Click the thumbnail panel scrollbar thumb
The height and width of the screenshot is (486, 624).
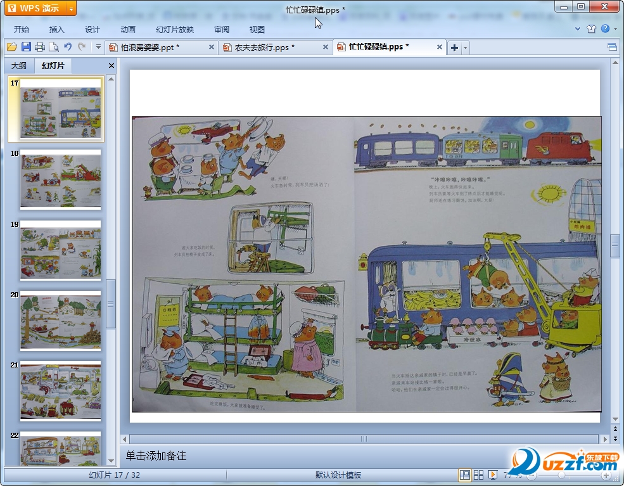coord(111,304)
